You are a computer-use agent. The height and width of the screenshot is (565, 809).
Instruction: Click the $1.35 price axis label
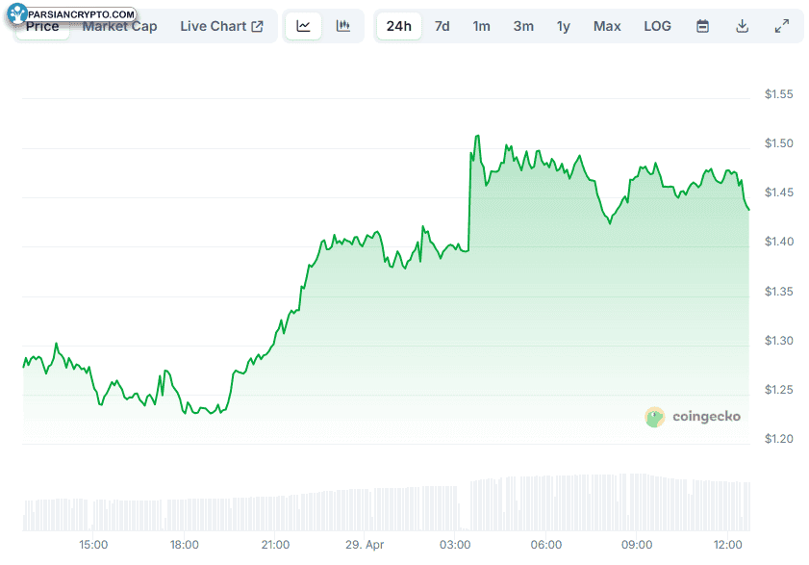[778, 292]
